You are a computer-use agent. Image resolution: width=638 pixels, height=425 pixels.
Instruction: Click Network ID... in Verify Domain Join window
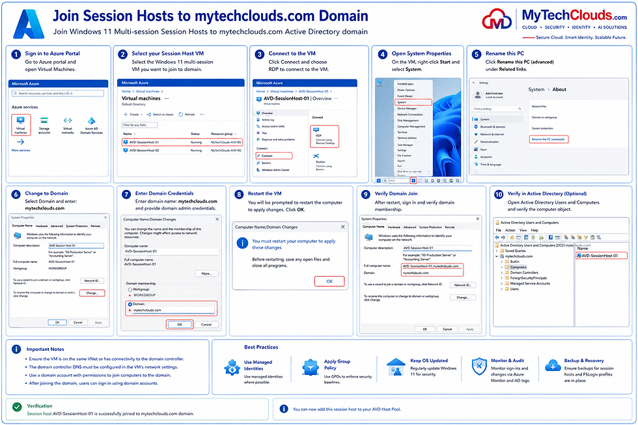click(463, 285)
